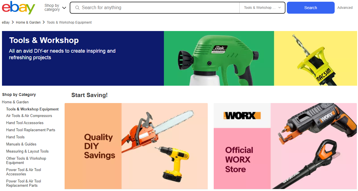
Task: Go to Home & Garden breadcrumb
Action: pos(28,22)
